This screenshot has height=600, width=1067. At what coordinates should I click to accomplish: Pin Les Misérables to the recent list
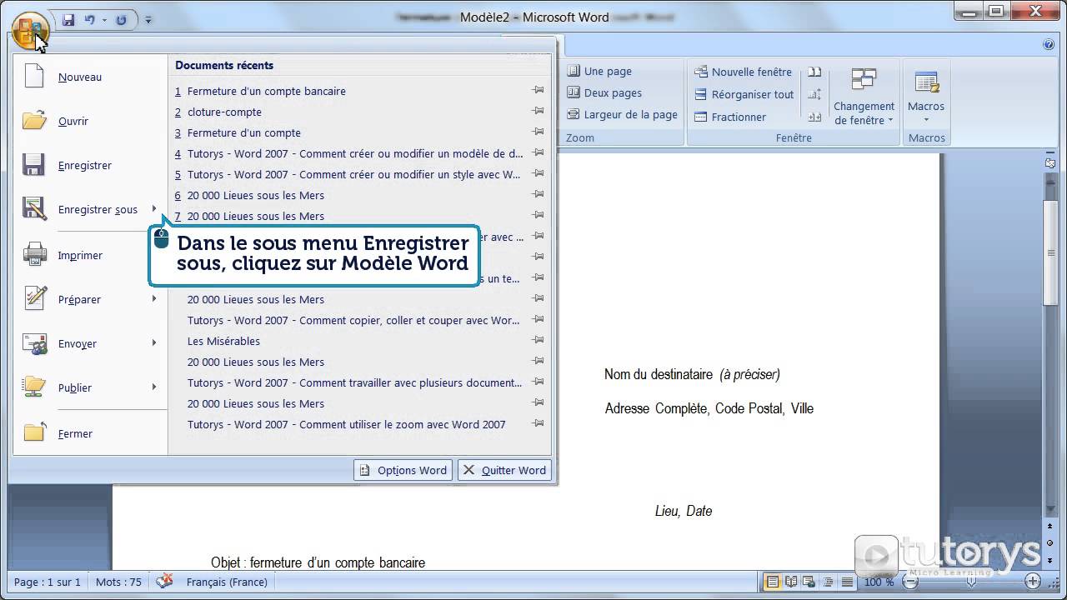(x=539, y=340)
